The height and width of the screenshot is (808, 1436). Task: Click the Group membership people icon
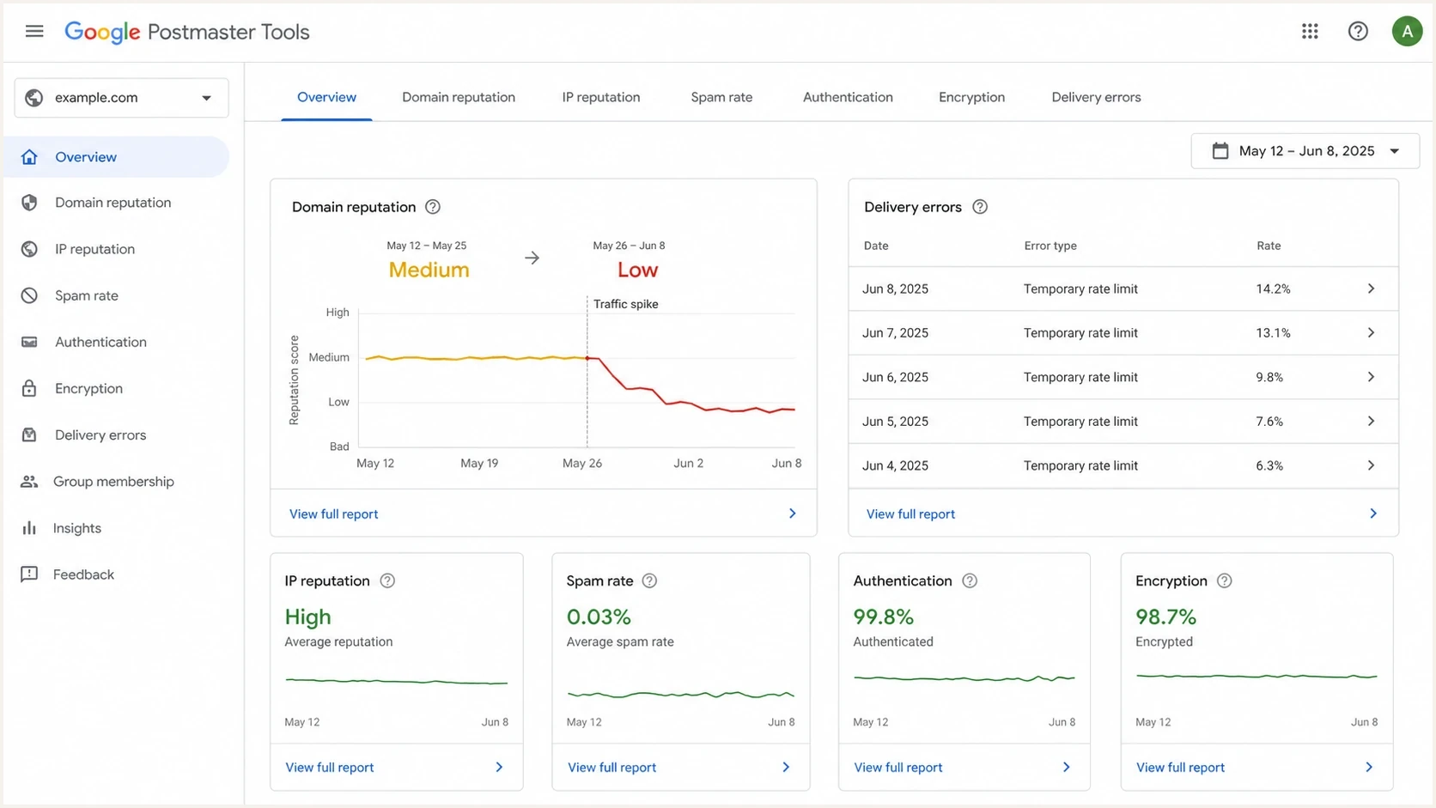(29, 482)
